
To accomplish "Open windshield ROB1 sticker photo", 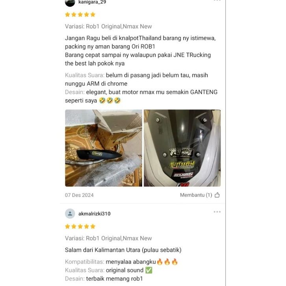I will [x=182, y=148].
